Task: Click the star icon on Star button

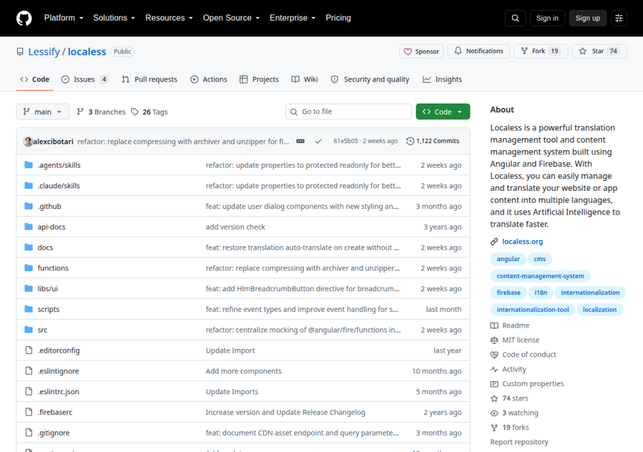Action: click(x=582, y=51)
